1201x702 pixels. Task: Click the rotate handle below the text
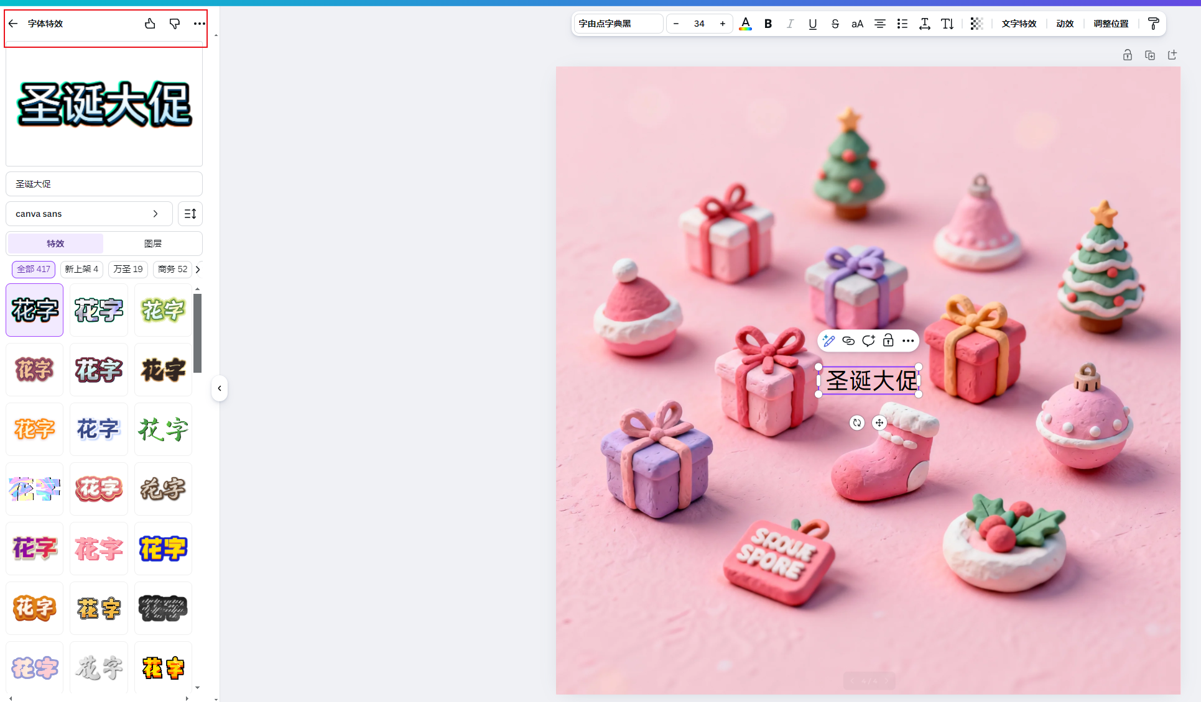point(857,423)
